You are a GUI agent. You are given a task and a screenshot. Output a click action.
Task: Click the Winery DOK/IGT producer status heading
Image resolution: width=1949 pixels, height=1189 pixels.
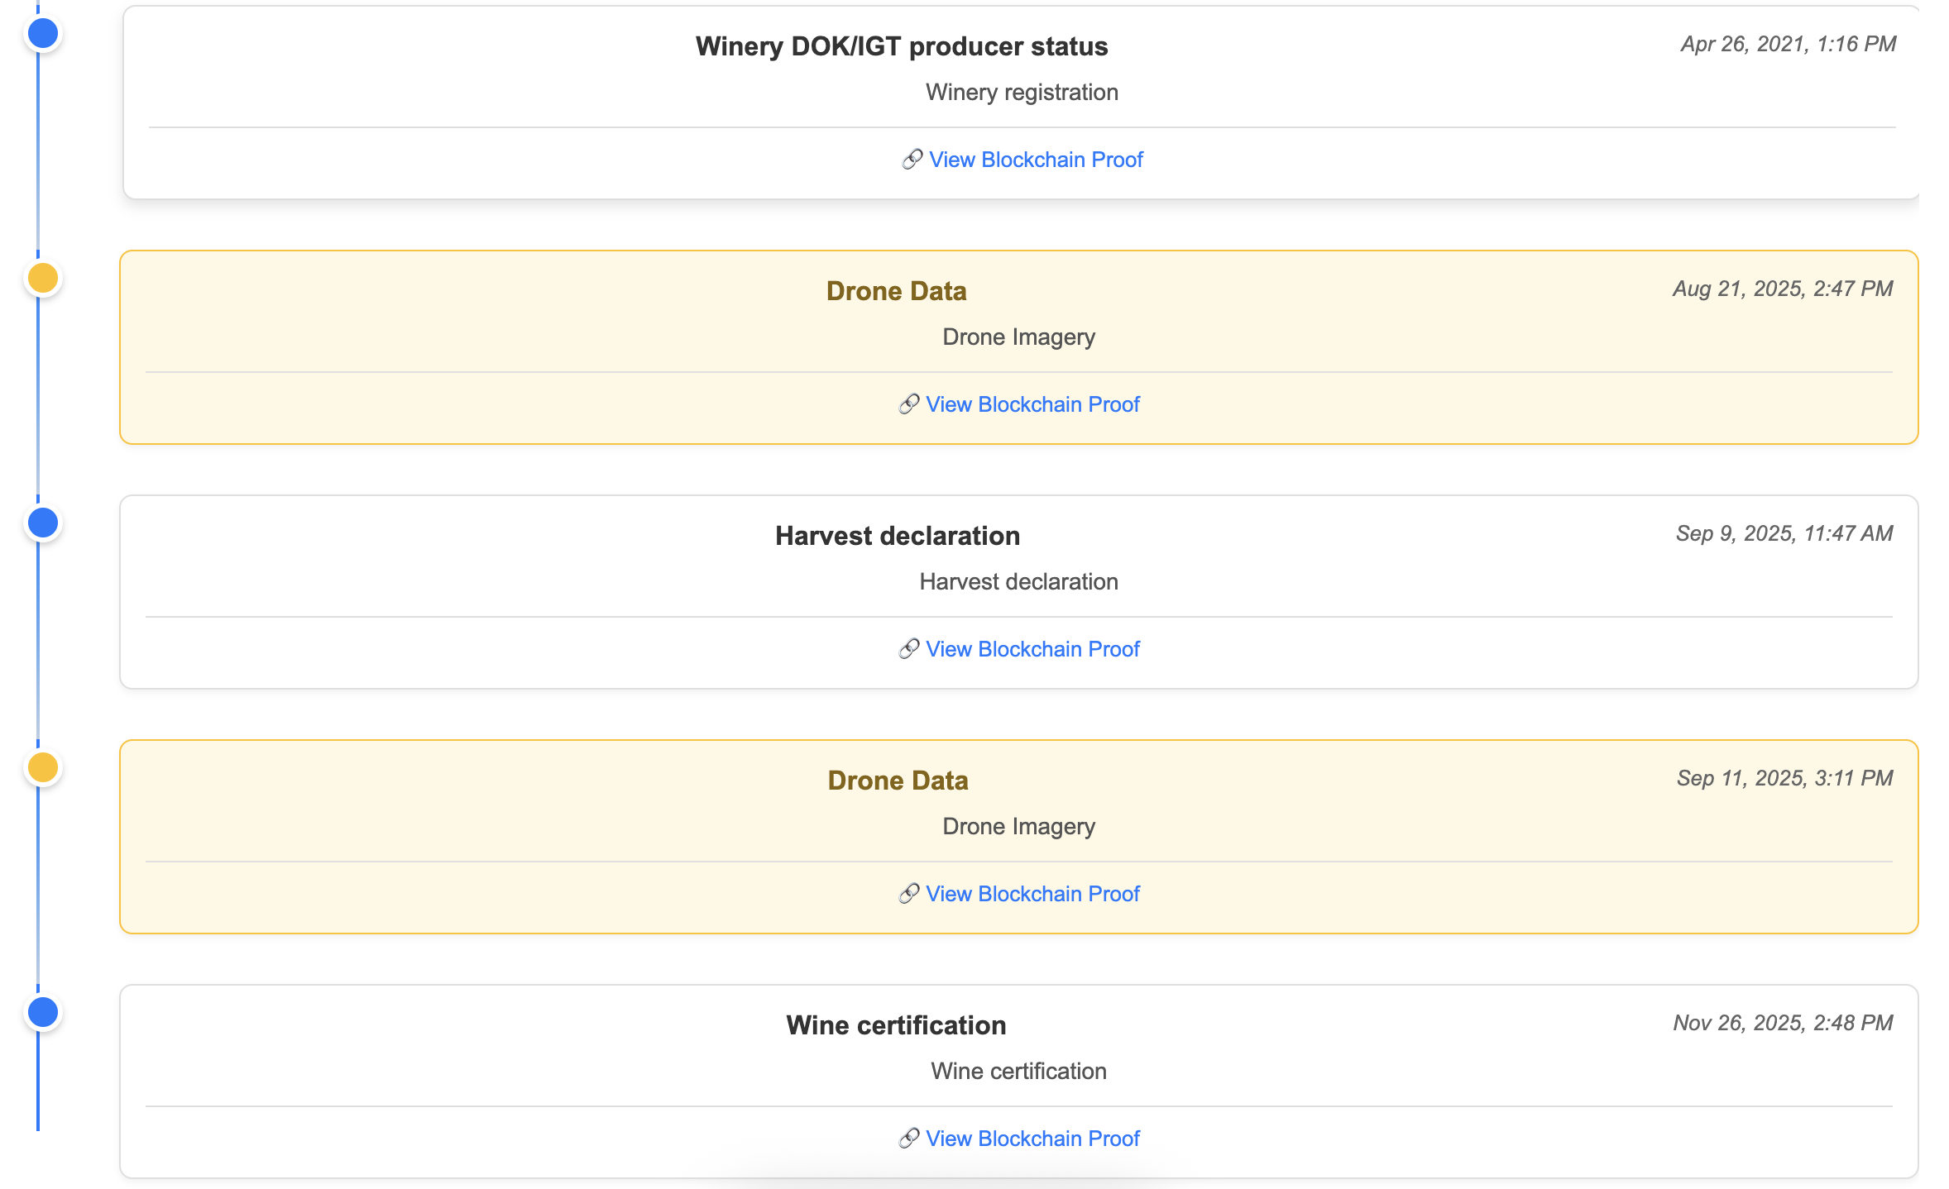(x=901, y=46)
